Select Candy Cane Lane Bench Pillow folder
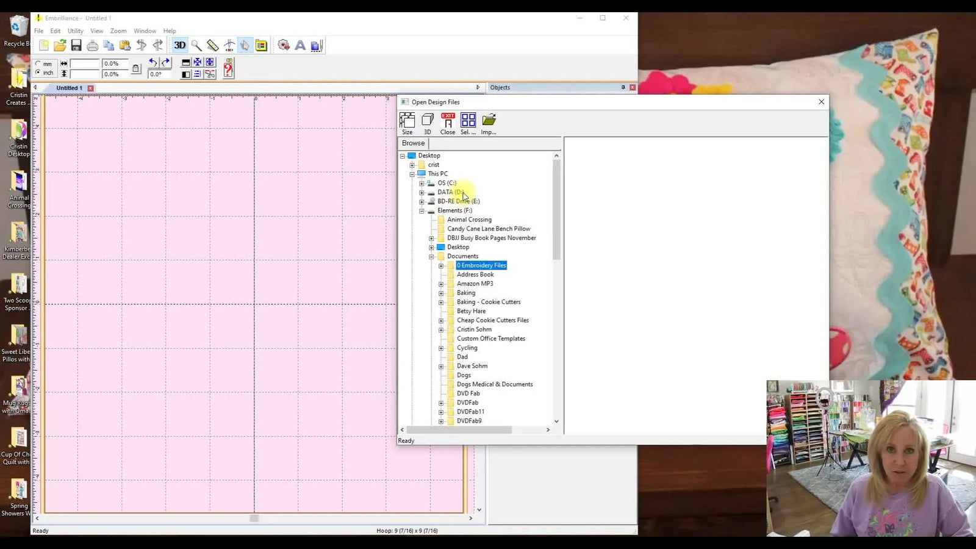The width and height of the screenshot is (976, 549). pos(489,229)
